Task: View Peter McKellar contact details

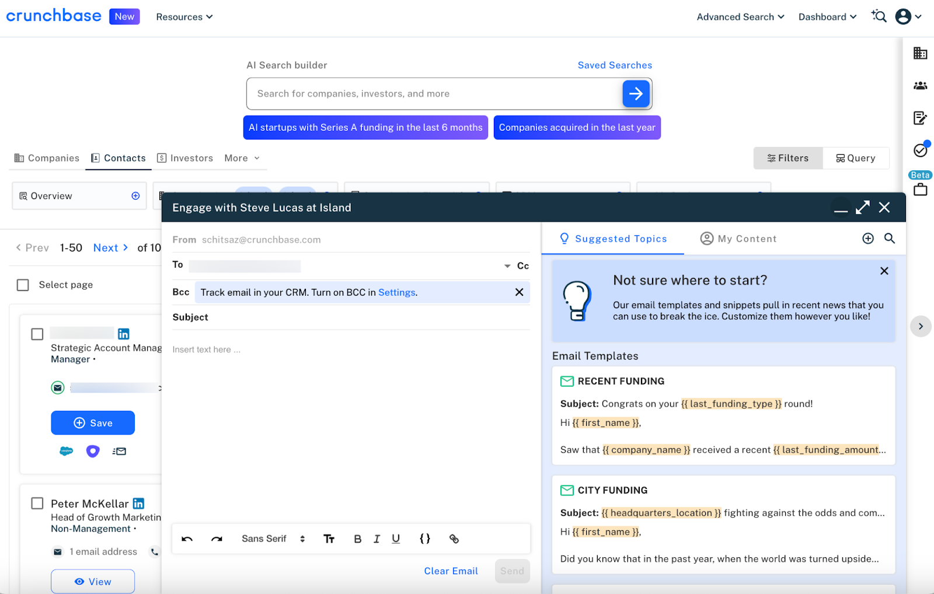Action: pos(93,582)
